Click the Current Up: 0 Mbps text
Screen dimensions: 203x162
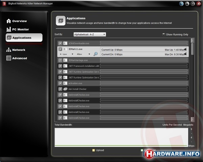pyautogui.click(x=112, y=50)
